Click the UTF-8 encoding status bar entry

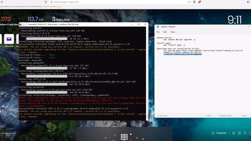pos(244,116)
